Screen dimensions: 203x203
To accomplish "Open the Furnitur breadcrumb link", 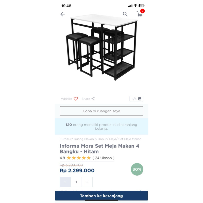I will [x=66, y=139].
